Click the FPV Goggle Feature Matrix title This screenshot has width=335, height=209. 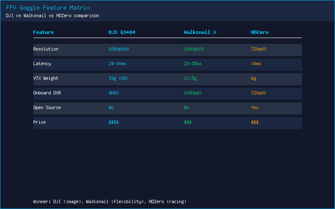click(48, 8)
